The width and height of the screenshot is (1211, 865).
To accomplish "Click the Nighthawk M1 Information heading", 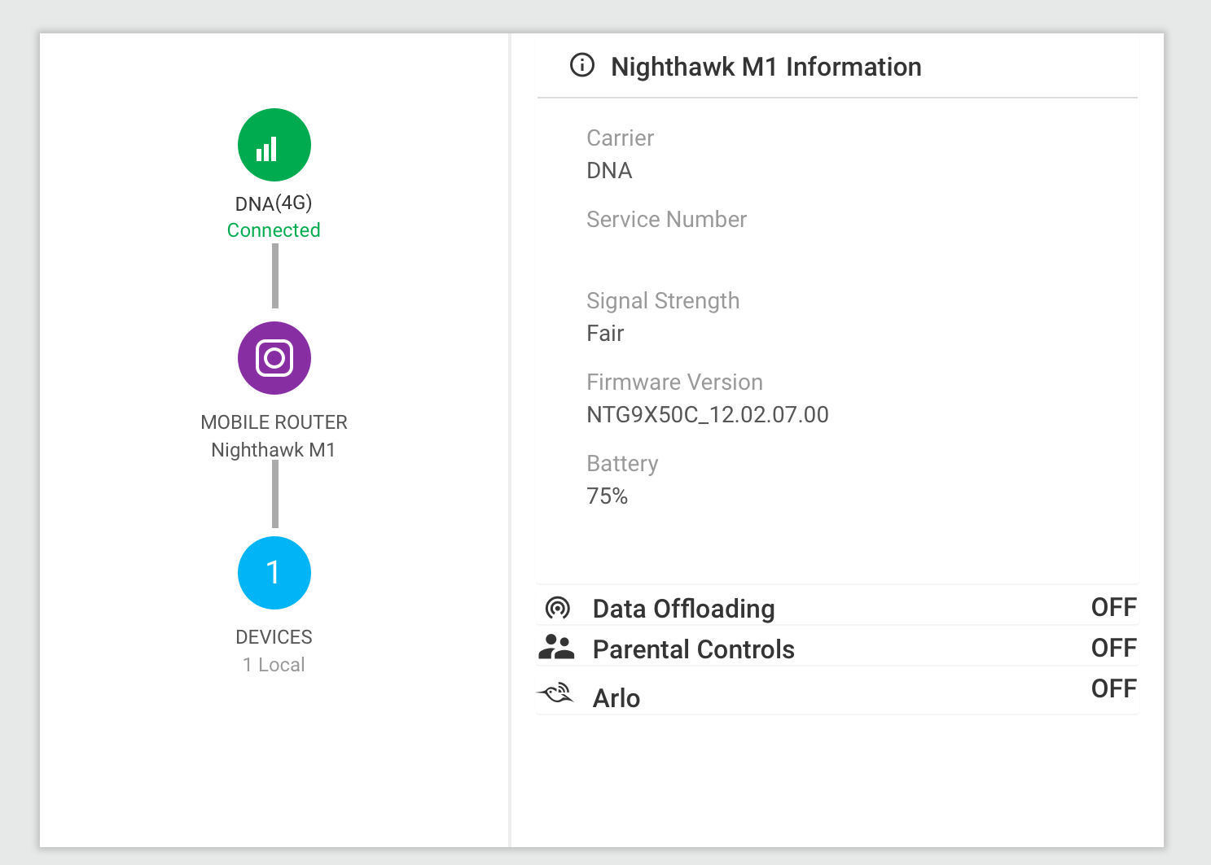I will click(766, 67).
